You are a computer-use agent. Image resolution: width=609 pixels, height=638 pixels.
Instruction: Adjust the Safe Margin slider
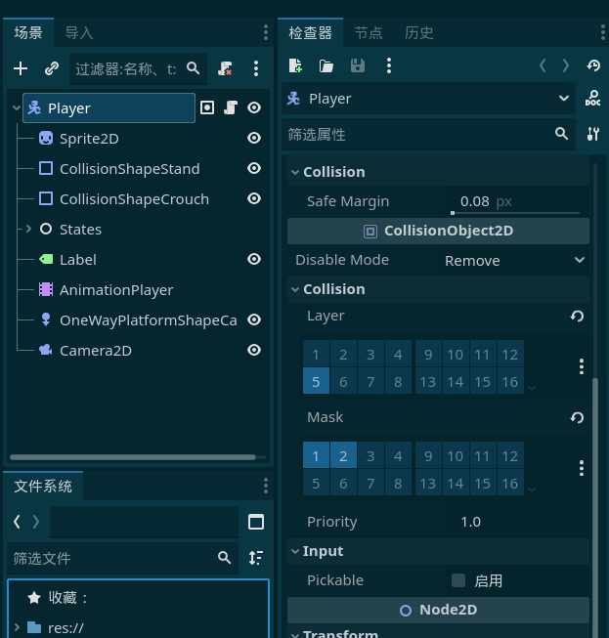515,213
